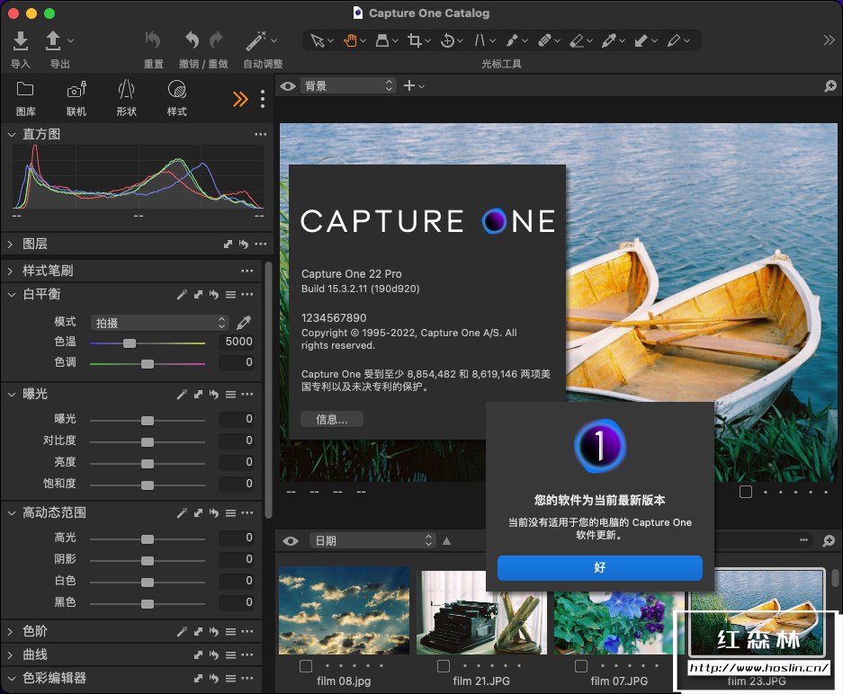Screen dimensions: 843x694
Task: Open the Library (图库) tool tab
Action: coord(25,90)
